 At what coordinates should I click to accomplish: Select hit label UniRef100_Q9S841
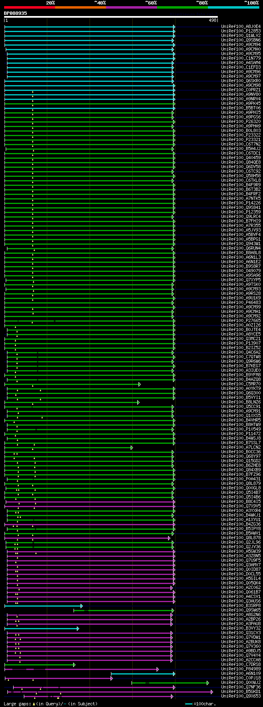tap(241, 207)
